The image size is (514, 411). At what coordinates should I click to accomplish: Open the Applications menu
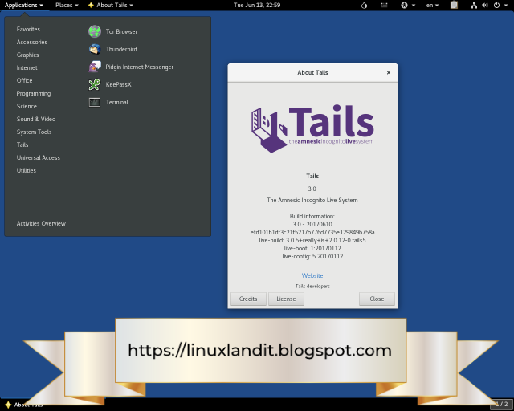(x=23, y=6)
